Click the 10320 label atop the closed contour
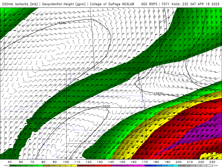 click(x=106, y=107)
